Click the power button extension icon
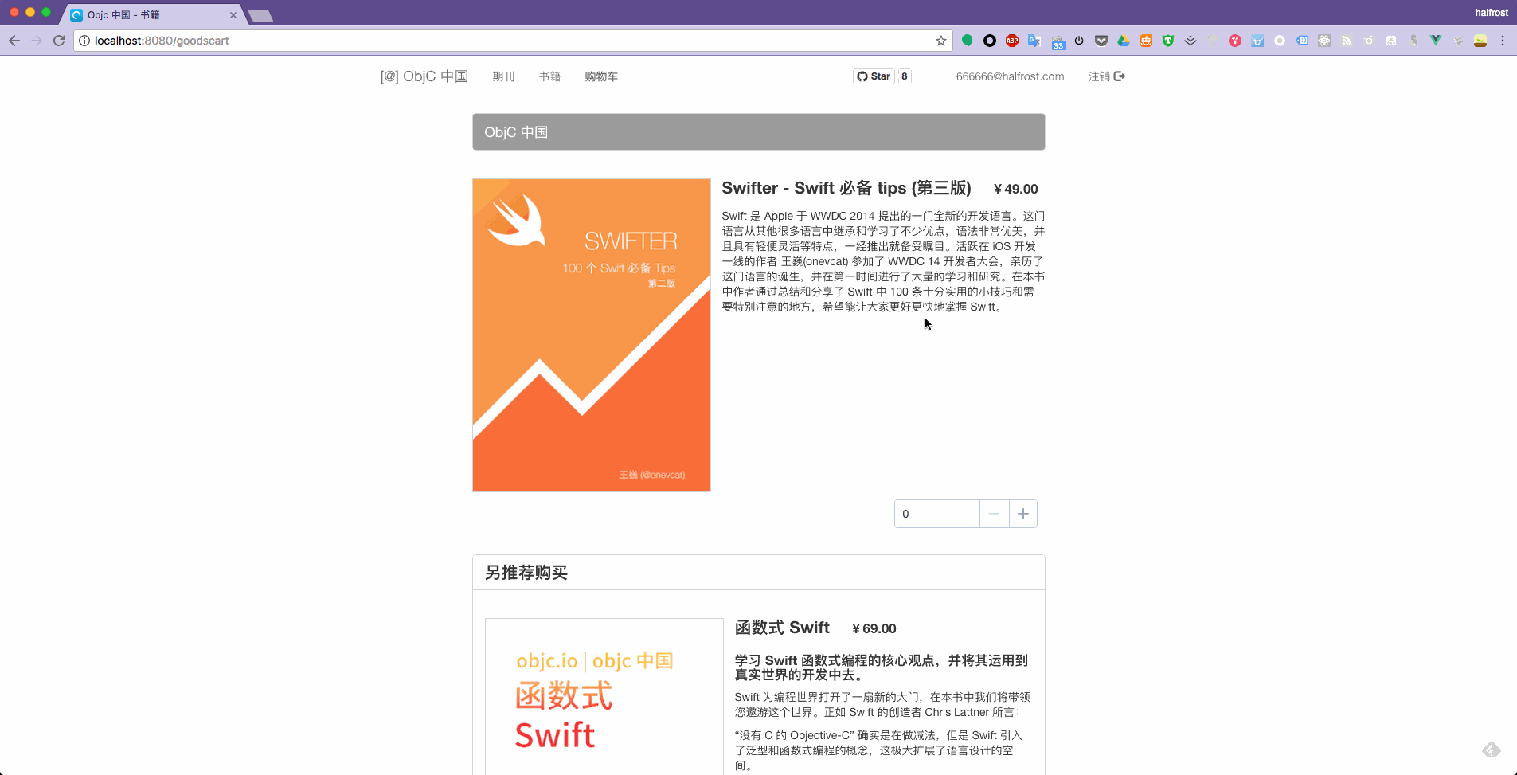Screen dimensions: 1517x775 [x=1079, y=41]
